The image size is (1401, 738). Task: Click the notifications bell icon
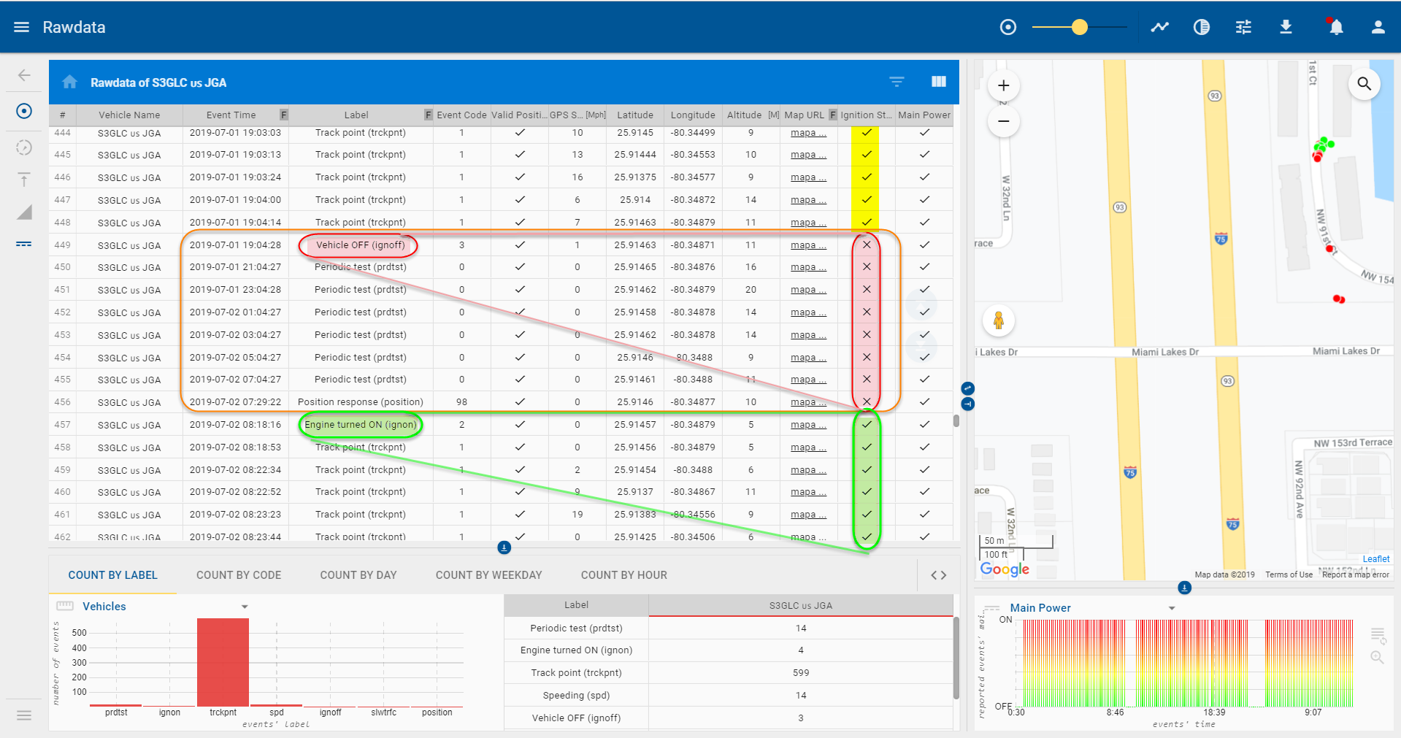pyautogui.click(x=1335, y=27)
